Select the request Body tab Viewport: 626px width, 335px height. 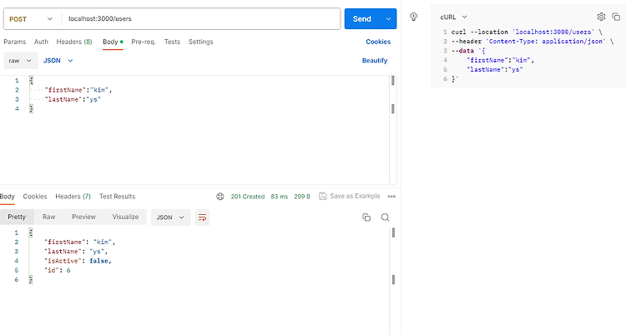[113, 42]
